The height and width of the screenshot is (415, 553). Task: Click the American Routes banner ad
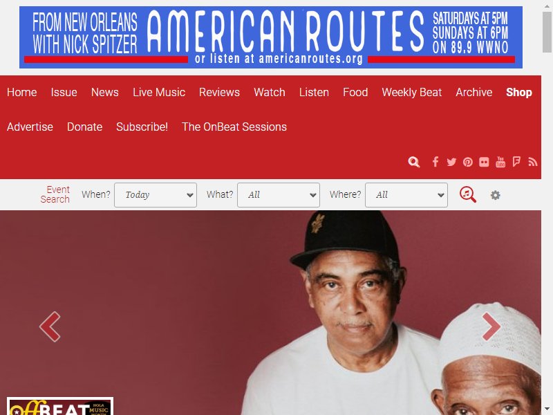[x=271, y=37]
